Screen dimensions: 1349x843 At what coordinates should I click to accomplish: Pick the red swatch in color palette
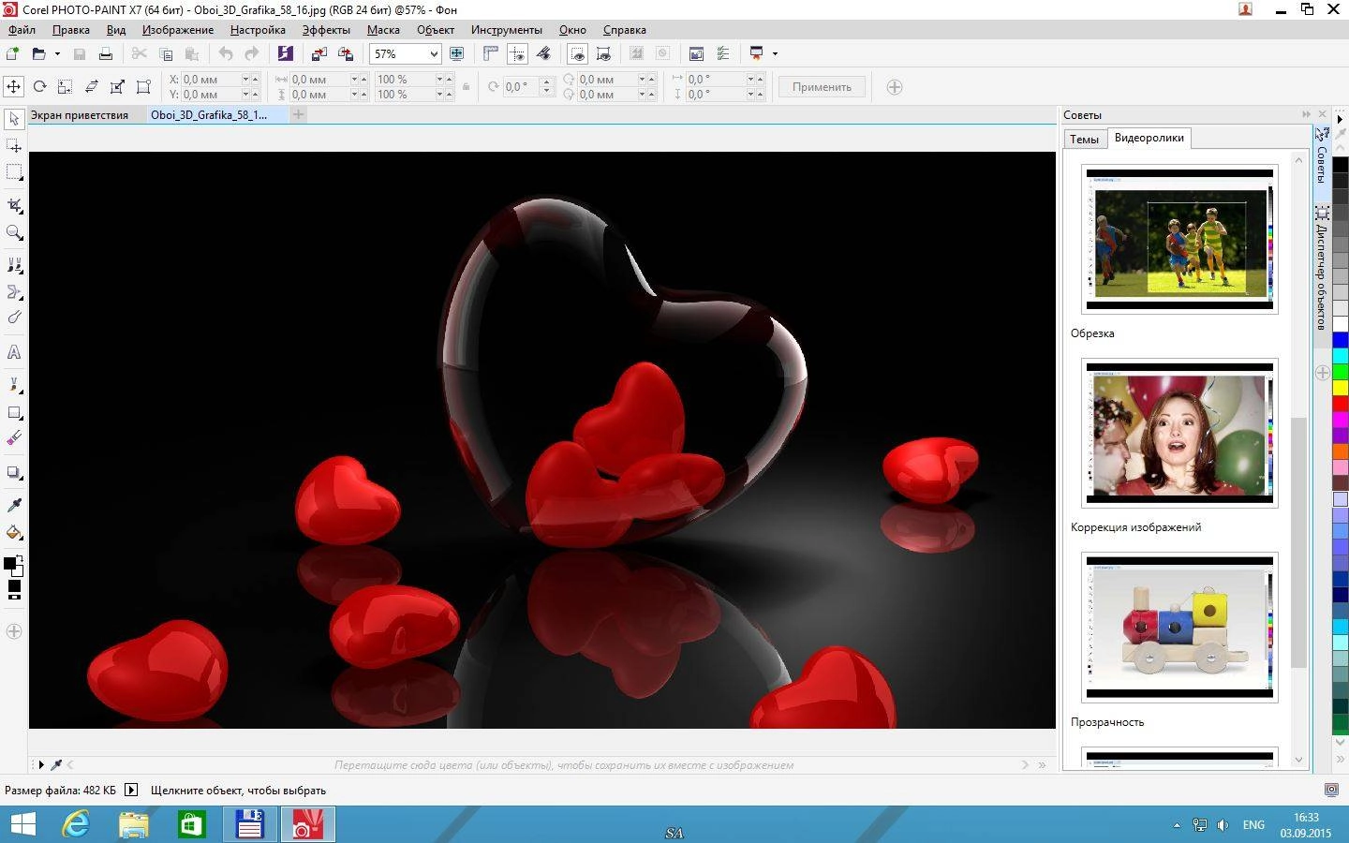[1341, 403]
